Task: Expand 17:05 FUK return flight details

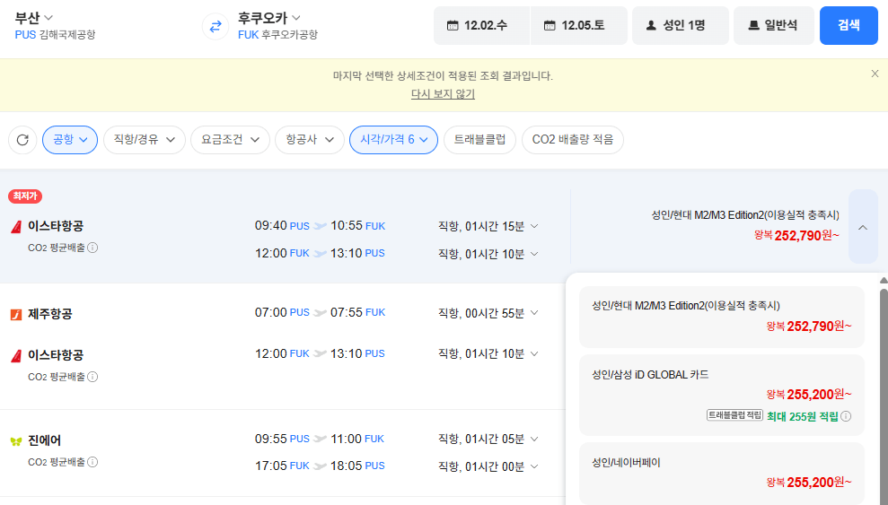Action: pyautogui.click(x=534, y=466)
